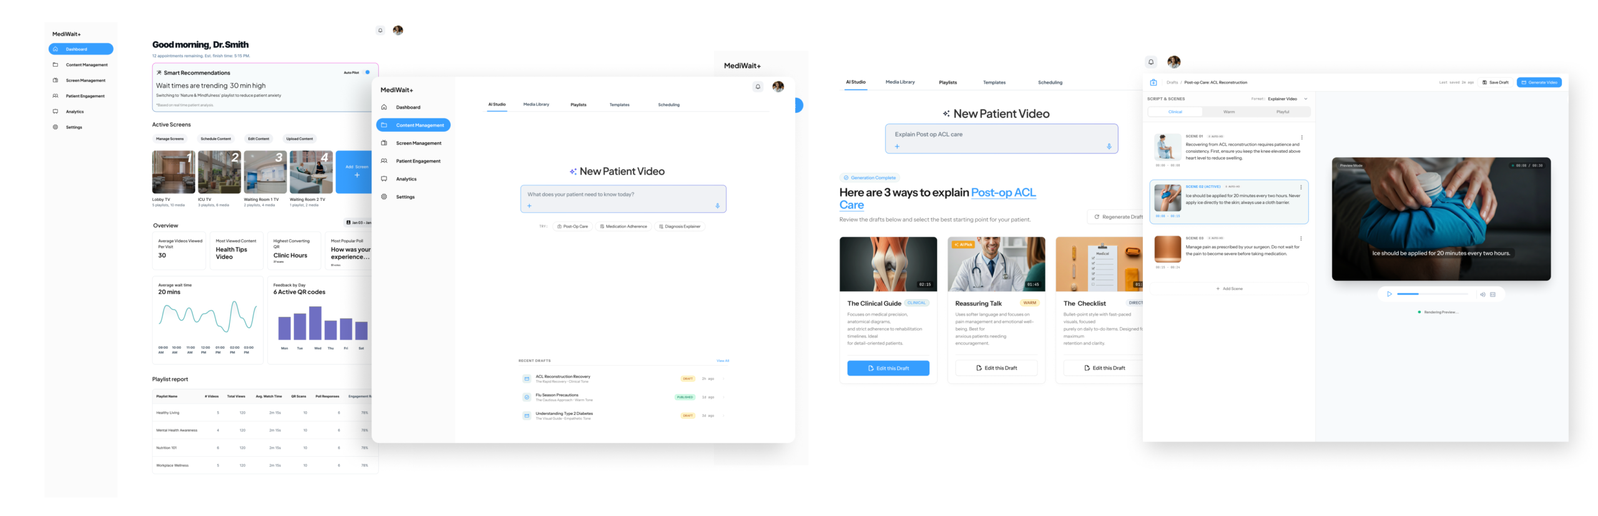The height and width of the screenshot is (516, 1598).
Task: Click the Medication Adherence suggestion chip
Action: tap(623, 226)
